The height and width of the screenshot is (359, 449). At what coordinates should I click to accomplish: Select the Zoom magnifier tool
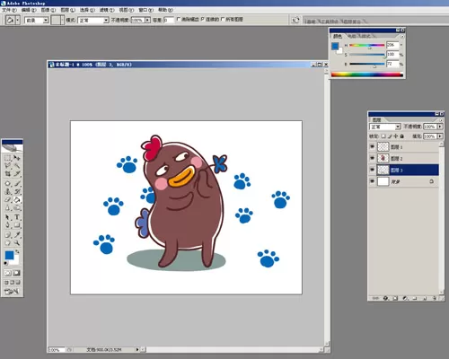(17, 242)
